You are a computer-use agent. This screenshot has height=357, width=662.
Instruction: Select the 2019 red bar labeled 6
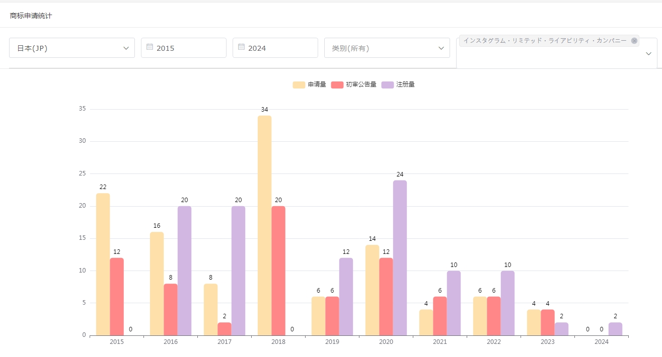pyautogui.click(x=332, y=316)
